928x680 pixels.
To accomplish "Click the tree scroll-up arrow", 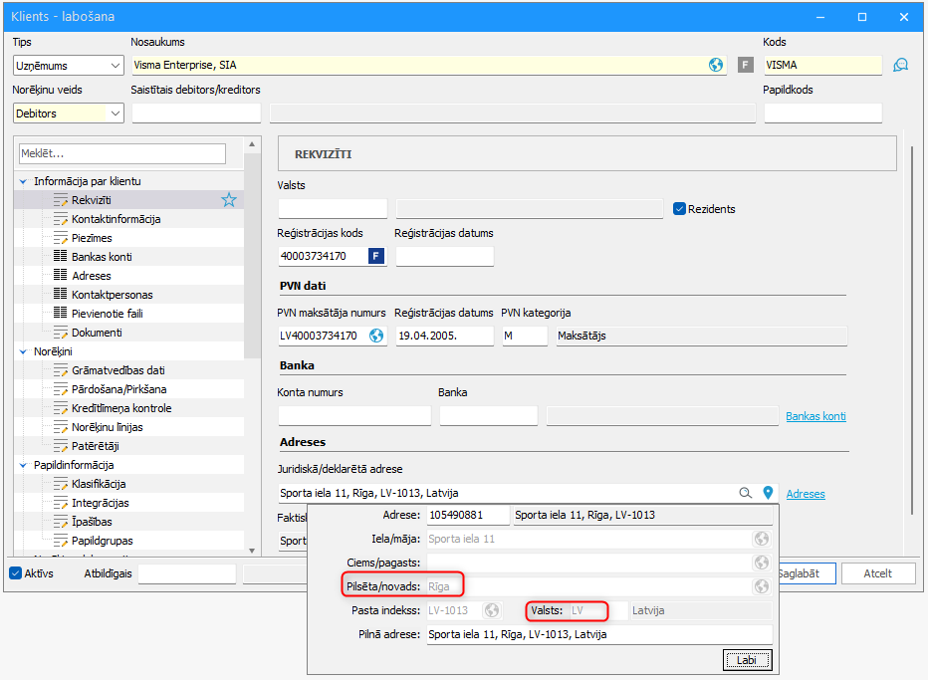I will point(252,144).
